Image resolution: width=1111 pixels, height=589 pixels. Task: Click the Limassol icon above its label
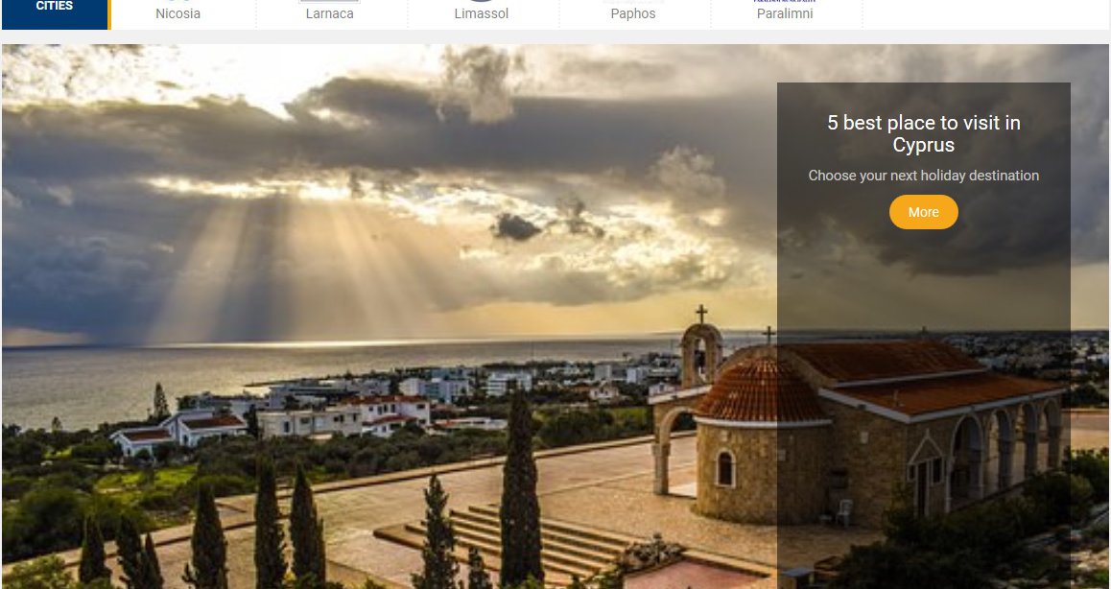[482, 2]
